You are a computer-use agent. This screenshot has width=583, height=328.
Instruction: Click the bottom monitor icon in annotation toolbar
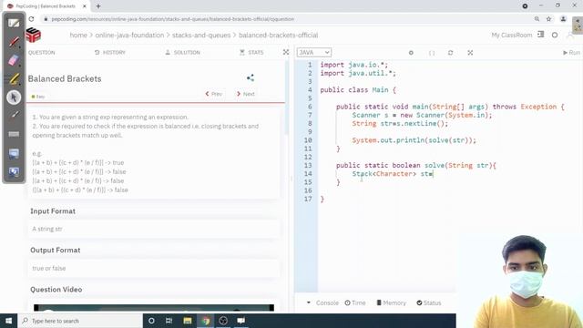(14, 172)
